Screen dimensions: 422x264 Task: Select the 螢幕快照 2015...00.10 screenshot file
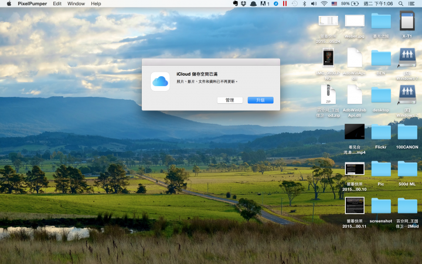coord(355,168)
